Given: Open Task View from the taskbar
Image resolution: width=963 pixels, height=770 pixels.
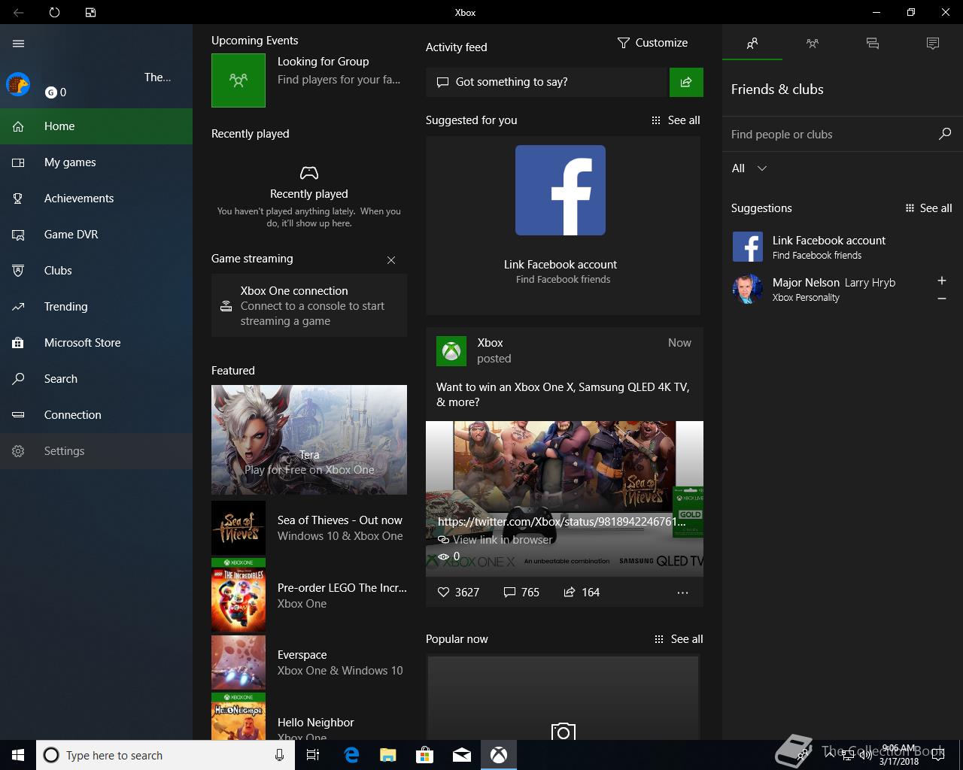Looking at the screenshot, I should 313,755.
